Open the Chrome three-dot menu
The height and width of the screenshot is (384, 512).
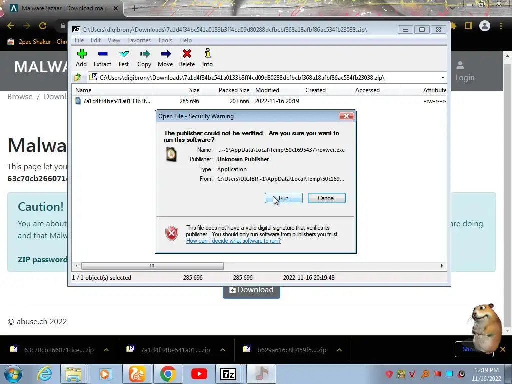[x=501, y=26]
